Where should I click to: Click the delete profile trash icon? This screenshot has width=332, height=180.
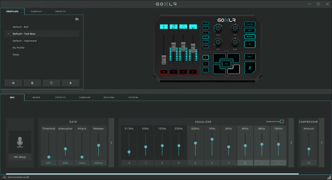pos(71,83)
